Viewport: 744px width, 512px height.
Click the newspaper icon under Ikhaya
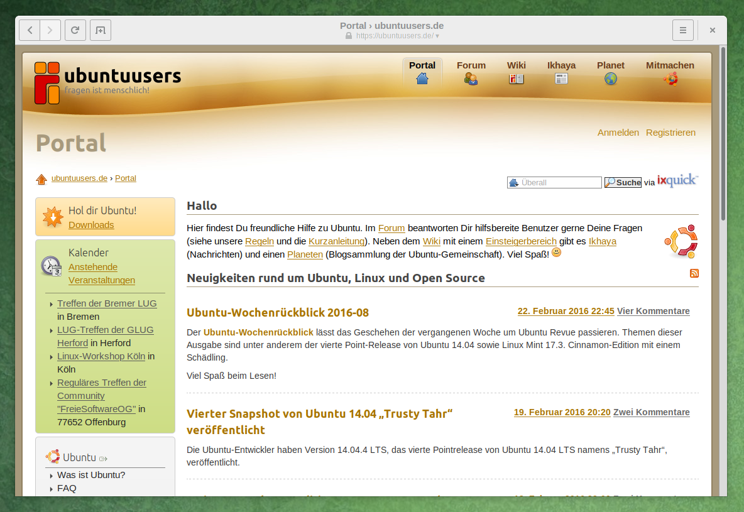click(561, 79)
